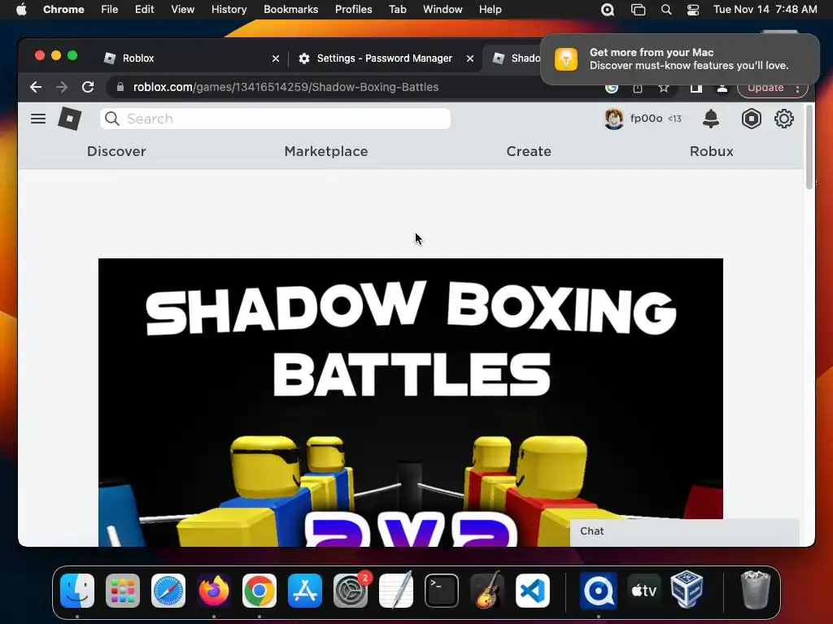Open the Robux balance icon
833x624 pixels.
(x=751, y=119)
